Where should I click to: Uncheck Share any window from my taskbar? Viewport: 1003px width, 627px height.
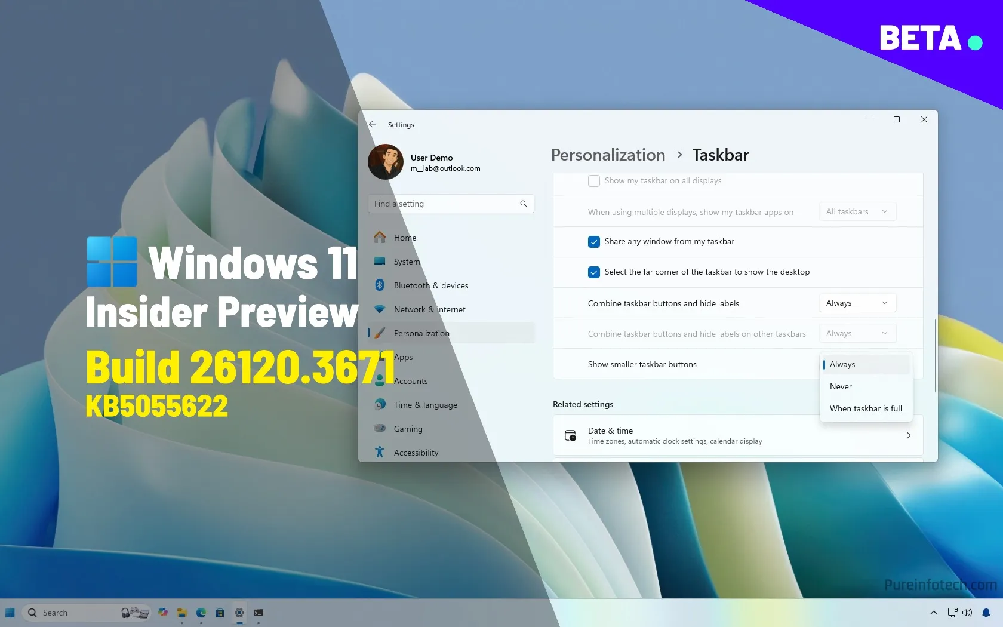pos(594,242)
